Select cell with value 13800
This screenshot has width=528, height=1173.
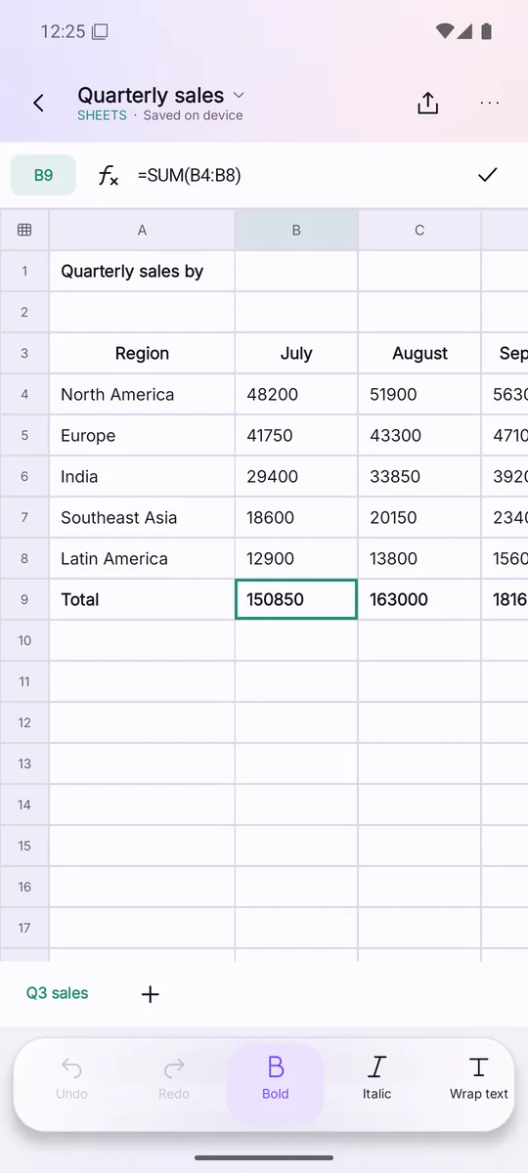point(419,558)
